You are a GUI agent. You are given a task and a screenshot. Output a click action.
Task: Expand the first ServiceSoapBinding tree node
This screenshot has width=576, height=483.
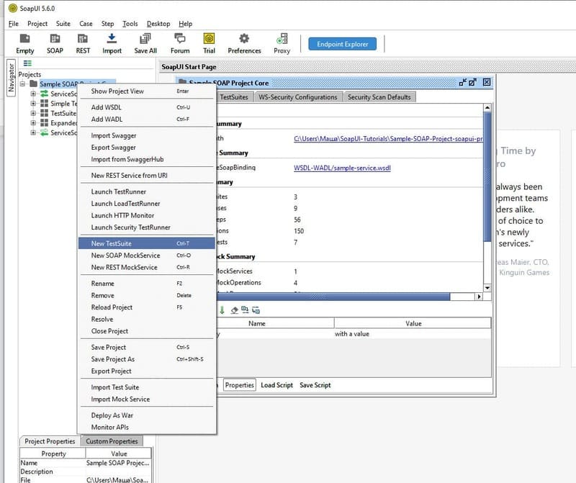point(33,94)
